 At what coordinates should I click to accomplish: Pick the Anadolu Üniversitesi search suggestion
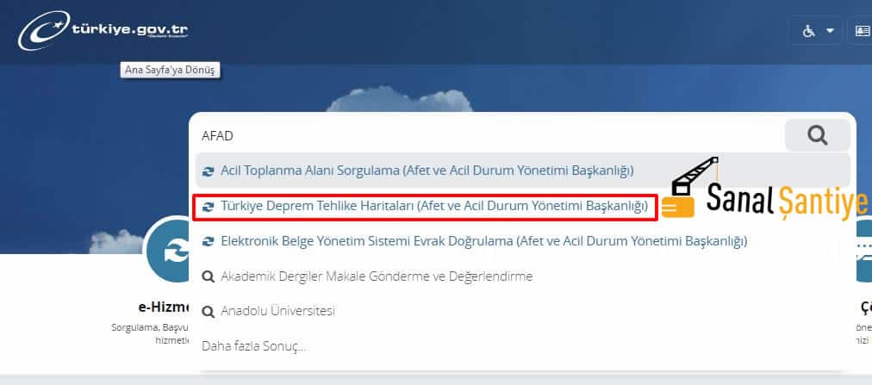(x=277, y=311)
